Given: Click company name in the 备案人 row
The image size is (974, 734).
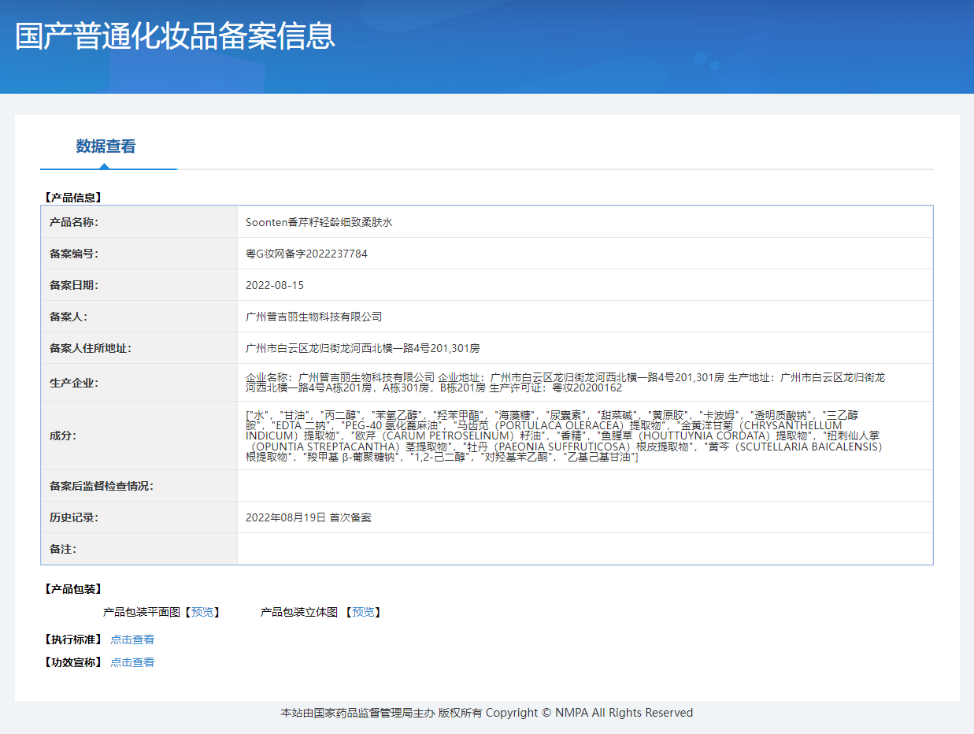Looking at the screenshot, I should pos(313,317).
